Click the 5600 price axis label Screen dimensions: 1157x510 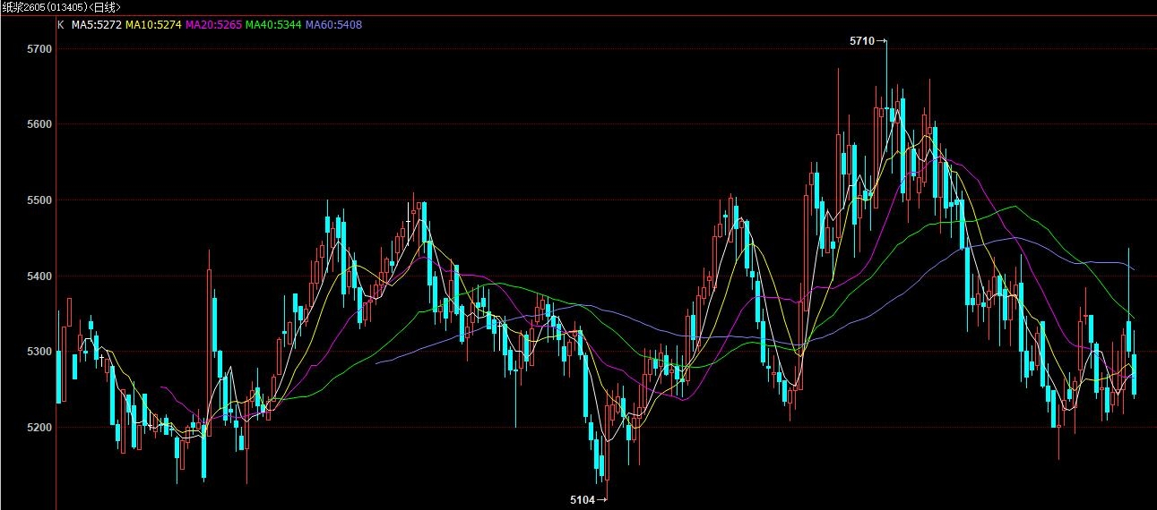click(39, 124)
